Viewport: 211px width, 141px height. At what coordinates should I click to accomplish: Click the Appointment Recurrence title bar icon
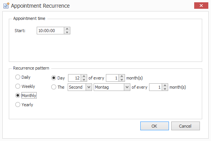(6, 6)
